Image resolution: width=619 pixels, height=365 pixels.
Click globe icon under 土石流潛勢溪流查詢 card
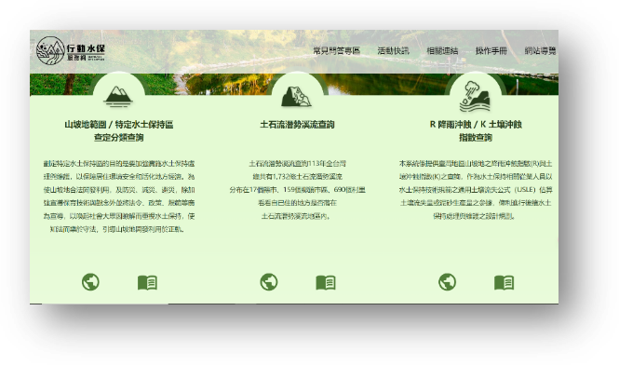[x=269, y=282]
